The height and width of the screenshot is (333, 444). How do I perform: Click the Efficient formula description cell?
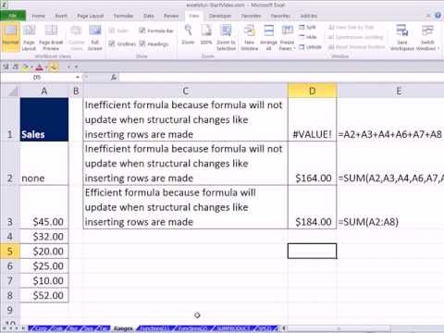point(185,207)
